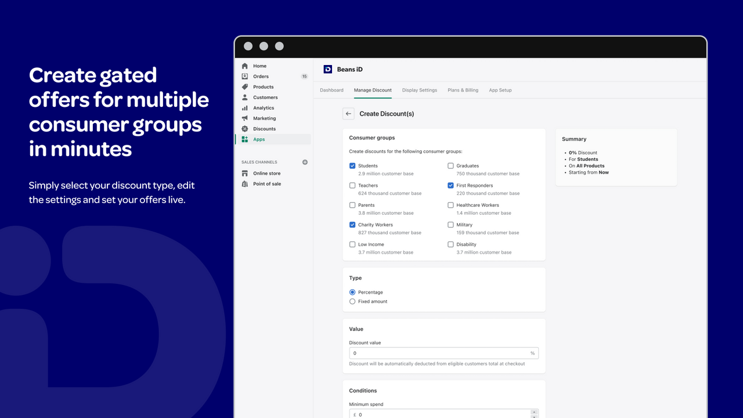This screenshot has width=743, height=418.
Task: Switch to Plans & Billing tab
Action: pos(463,90)
